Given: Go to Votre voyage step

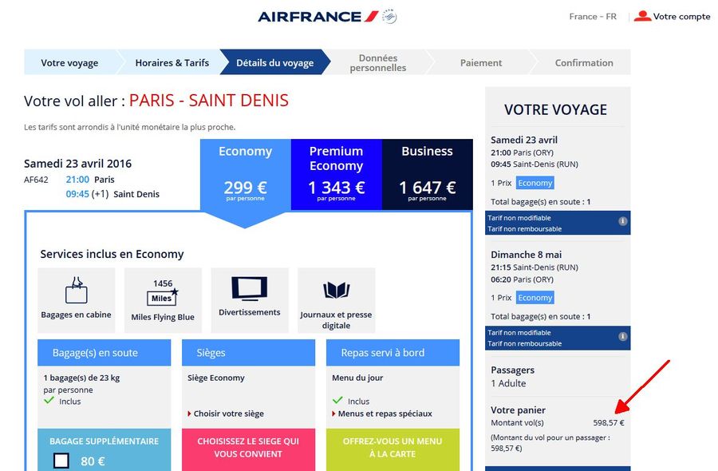Looking at the screenshot, I should coord(69,62).
